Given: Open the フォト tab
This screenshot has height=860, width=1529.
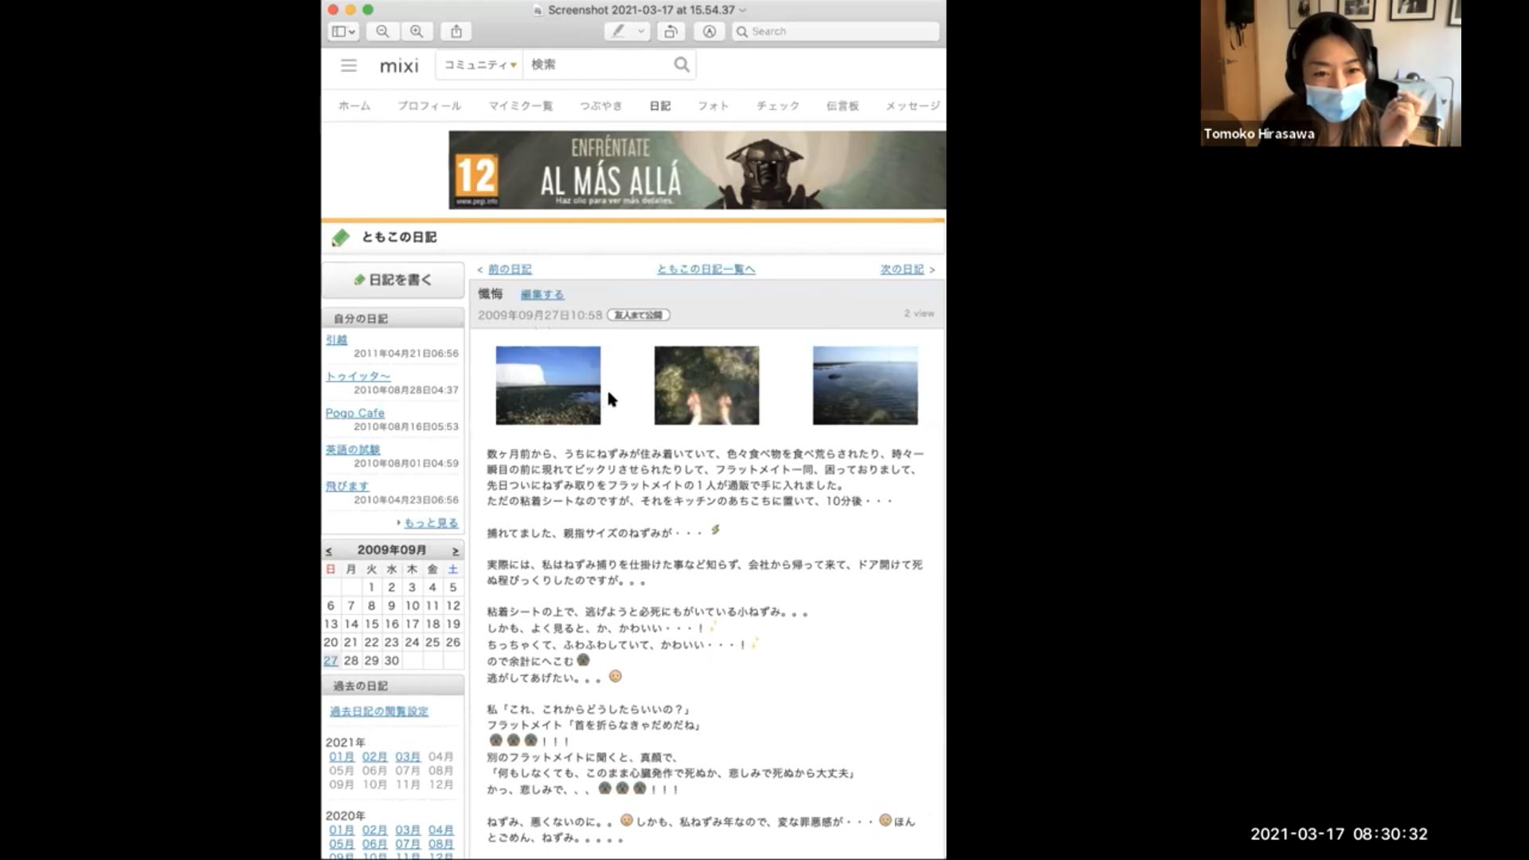Looking at the screenshot, I should (714, 105).
